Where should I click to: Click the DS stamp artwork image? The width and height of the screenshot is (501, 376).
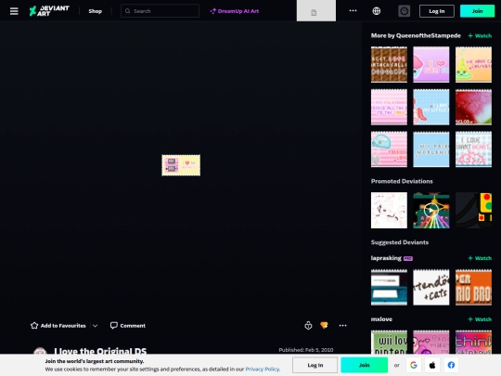[x=181, y=165]
